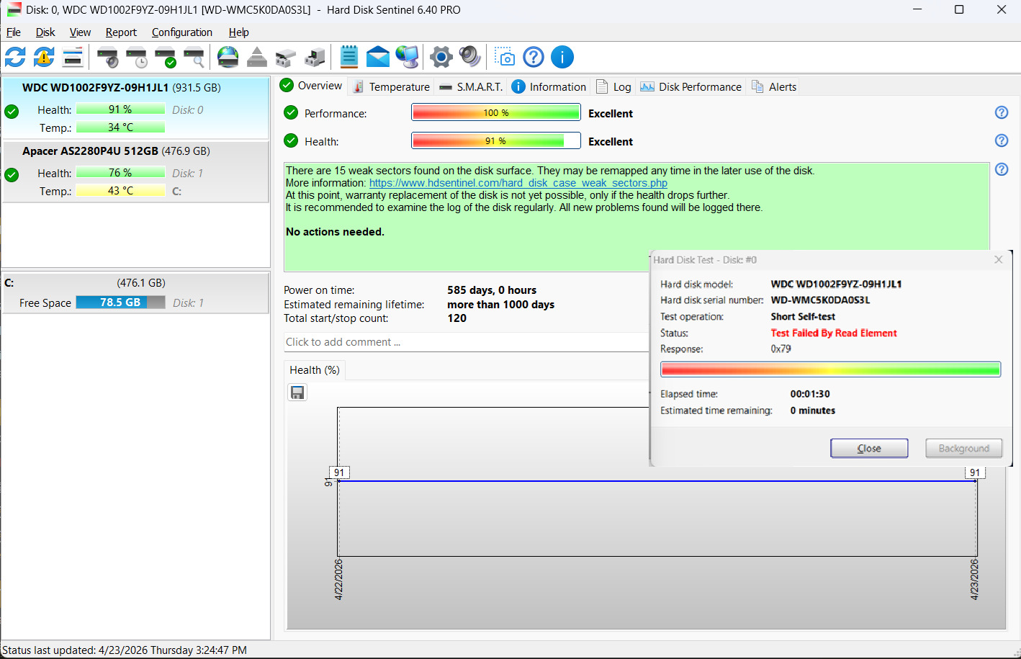Open the Configuration menu
The height and width of the screenshot is (659, 1021).
182,32
